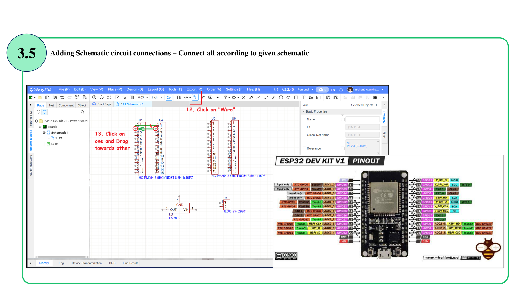Click the snap toggle button beside inch
Viewport: 515px width, 289px height.
point(169,97)
